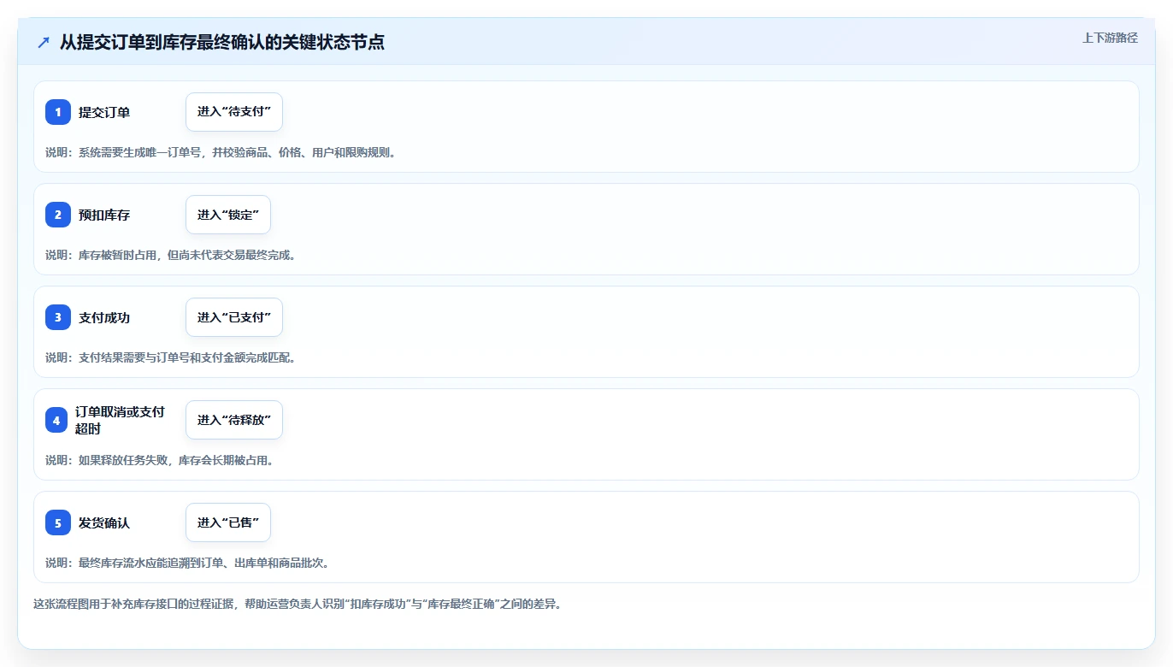
Task: Click the step 3 number badge
Action: tap(58, 317)
